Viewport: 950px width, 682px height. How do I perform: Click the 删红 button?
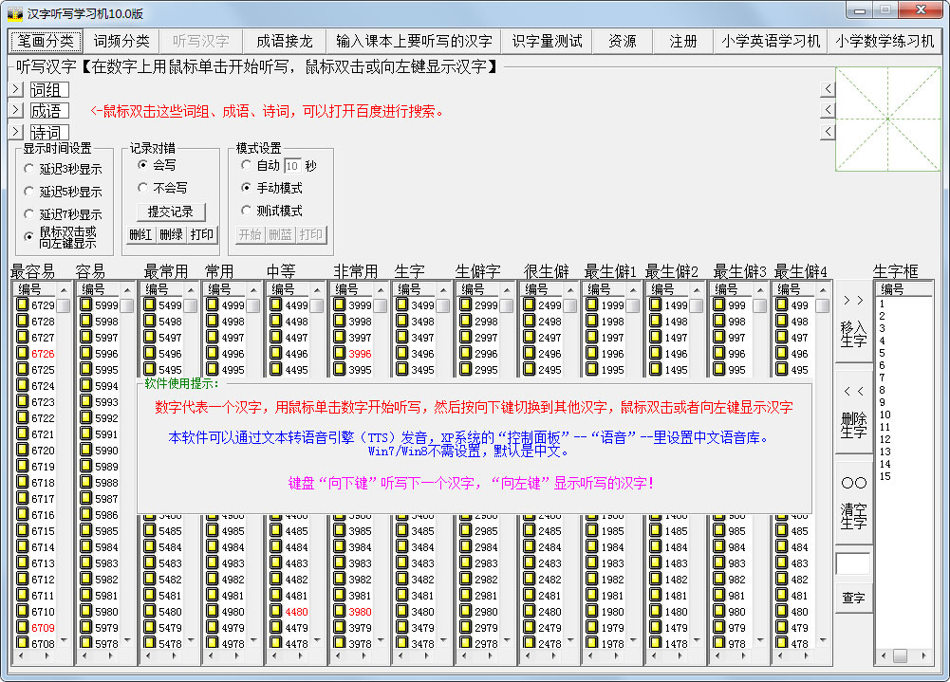[x=140, y=234]
